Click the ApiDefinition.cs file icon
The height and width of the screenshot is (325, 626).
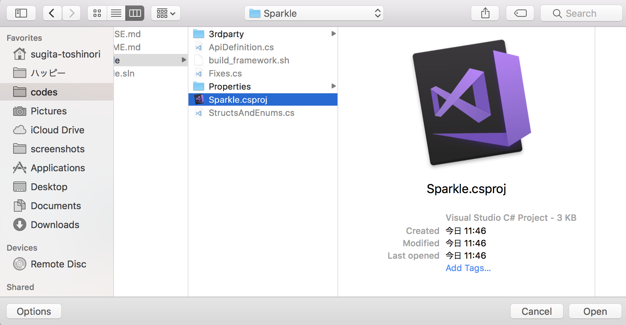pyautogui.click(x=199, y=47)
